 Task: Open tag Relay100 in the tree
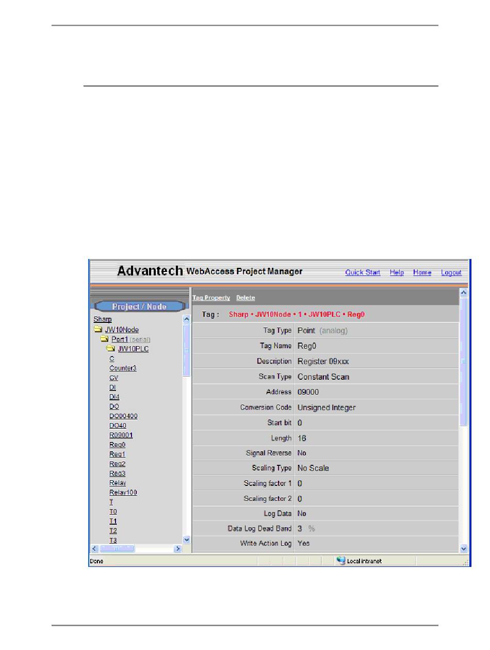123,493
